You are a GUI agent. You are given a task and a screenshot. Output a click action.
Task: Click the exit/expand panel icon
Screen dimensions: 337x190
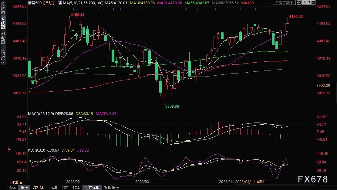point(313,3)
